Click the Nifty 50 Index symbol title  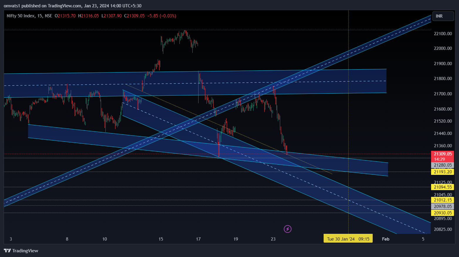tap(21, 16)
